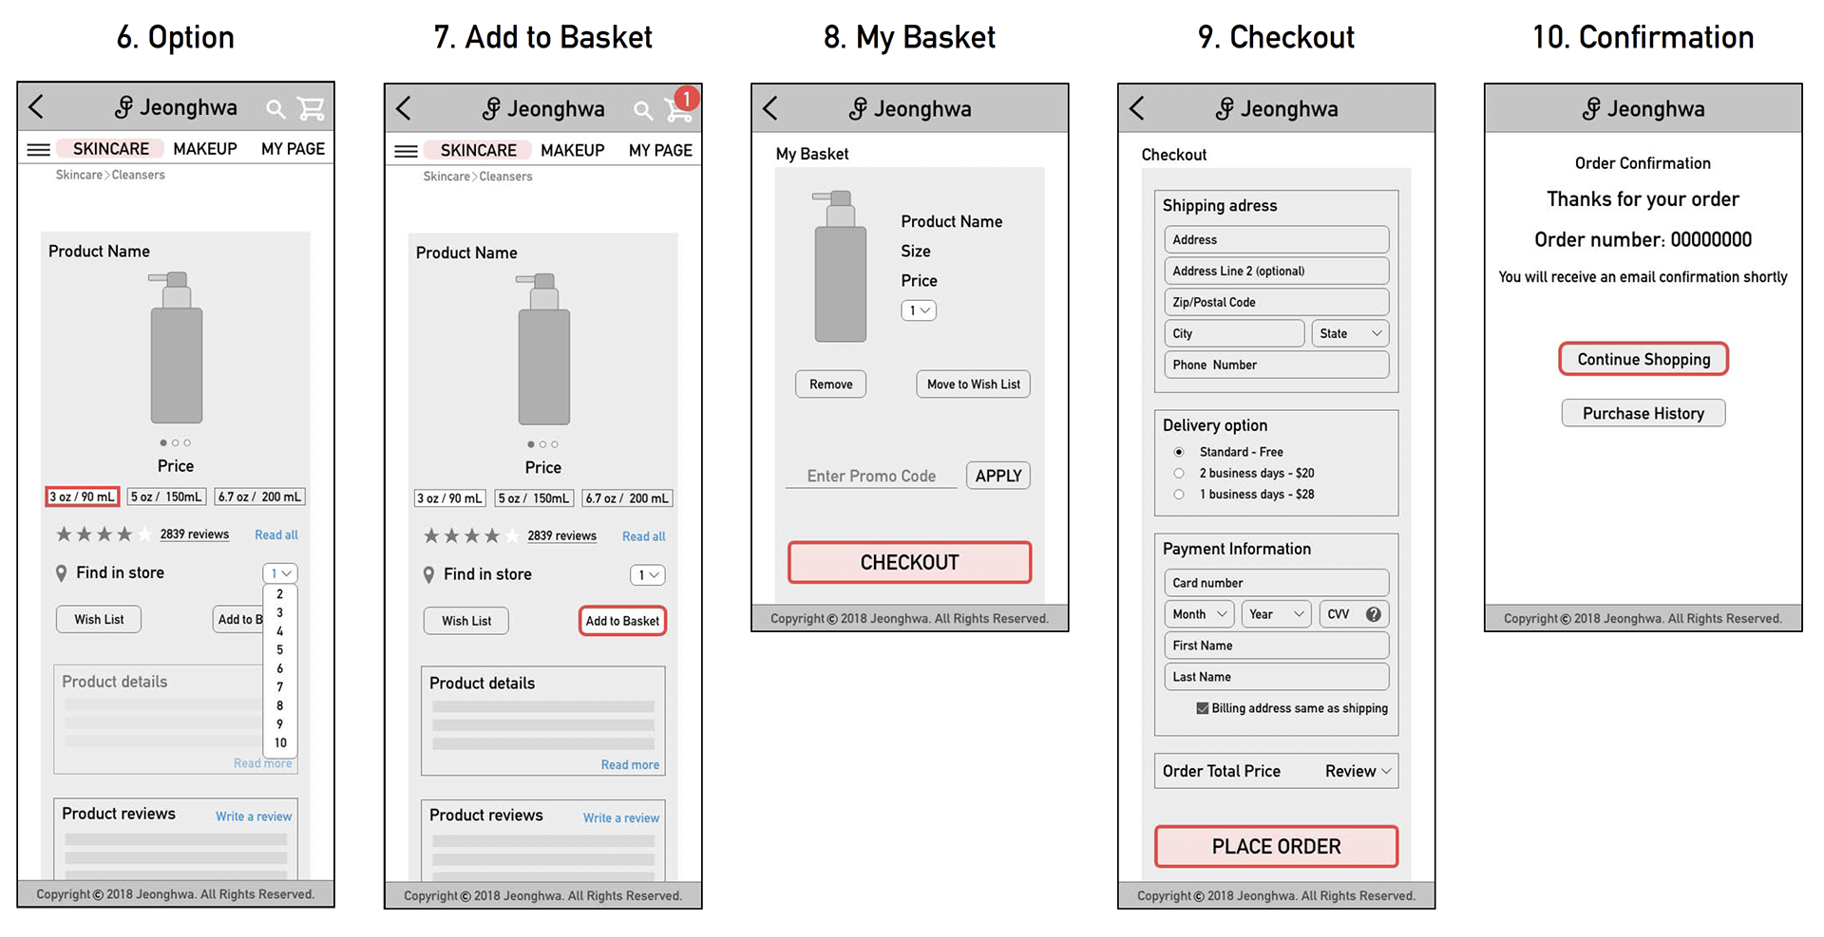Click CVV help question mark icon
This screenshot has width=1824, height=937.
1373,614
